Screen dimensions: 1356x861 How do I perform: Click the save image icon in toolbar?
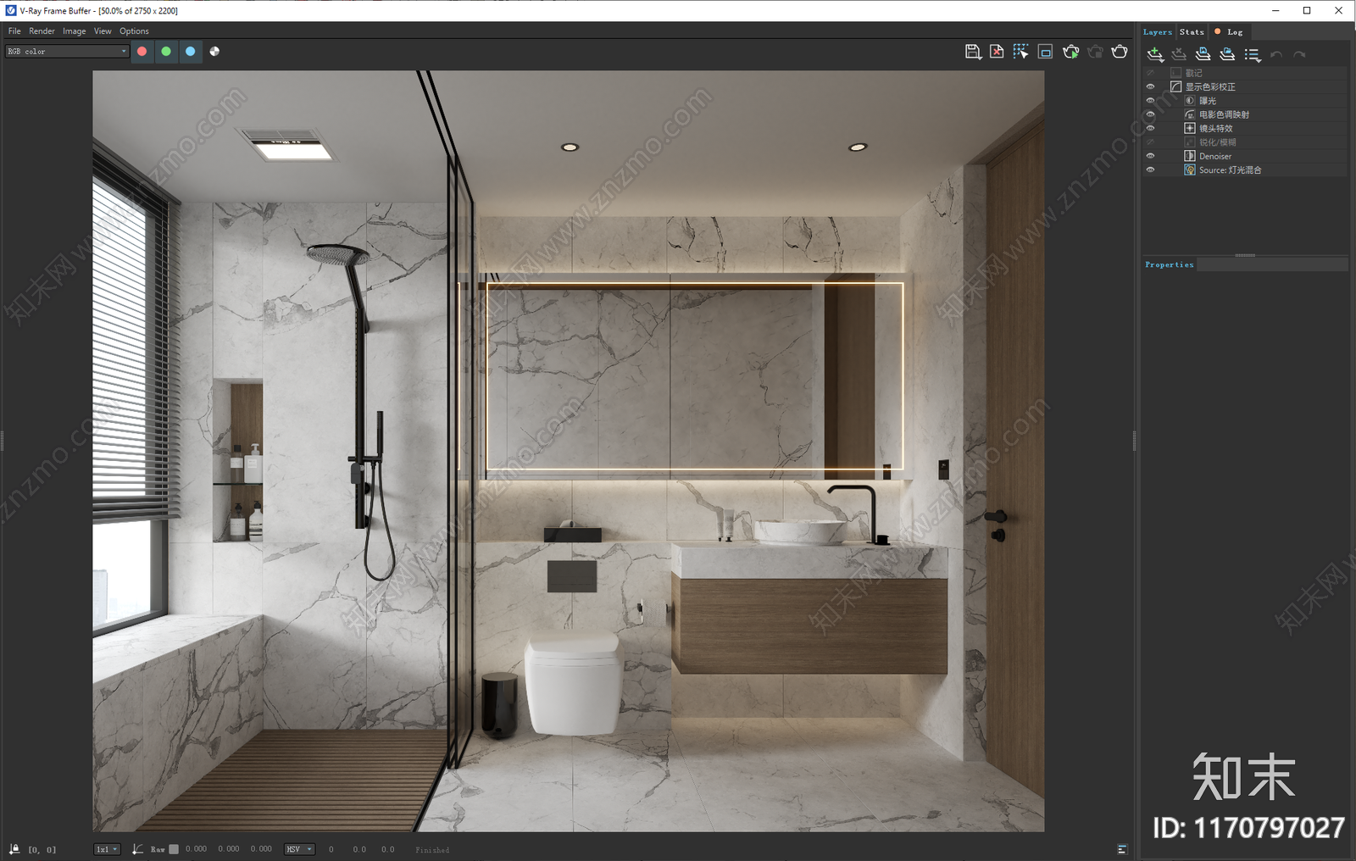click(973, 52)
